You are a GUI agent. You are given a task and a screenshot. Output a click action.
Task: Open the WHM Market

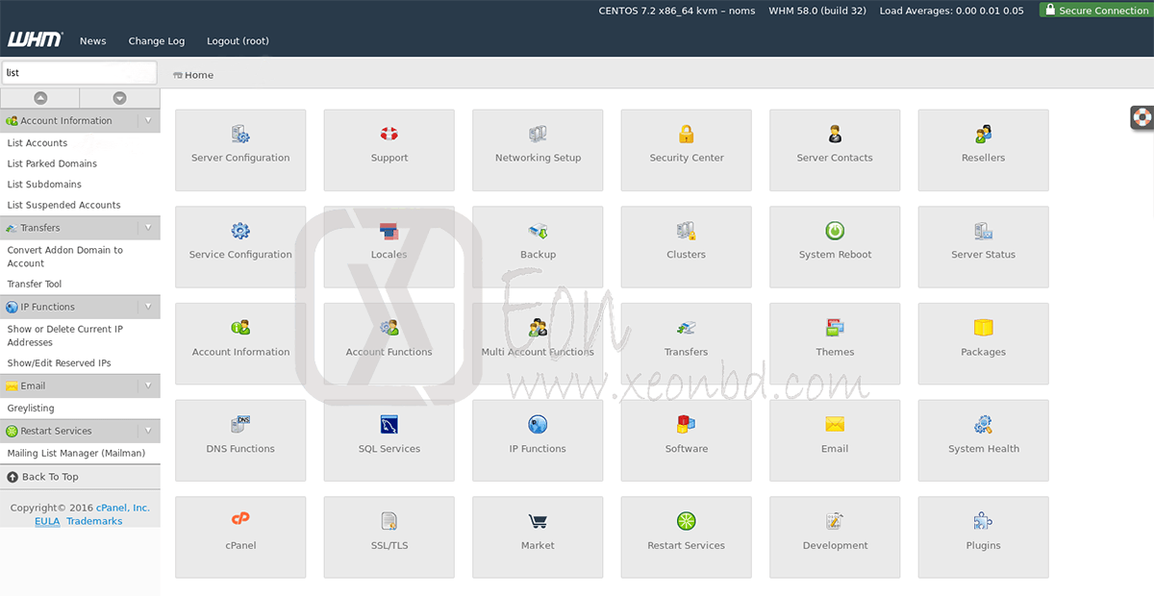coord(537,537)
